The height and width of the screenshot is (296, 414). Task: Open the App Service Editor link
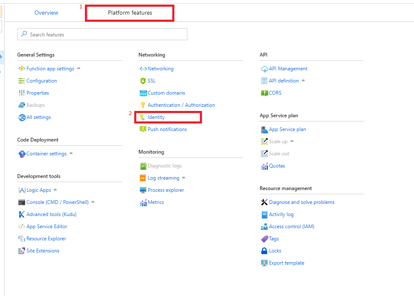(47, 227)
